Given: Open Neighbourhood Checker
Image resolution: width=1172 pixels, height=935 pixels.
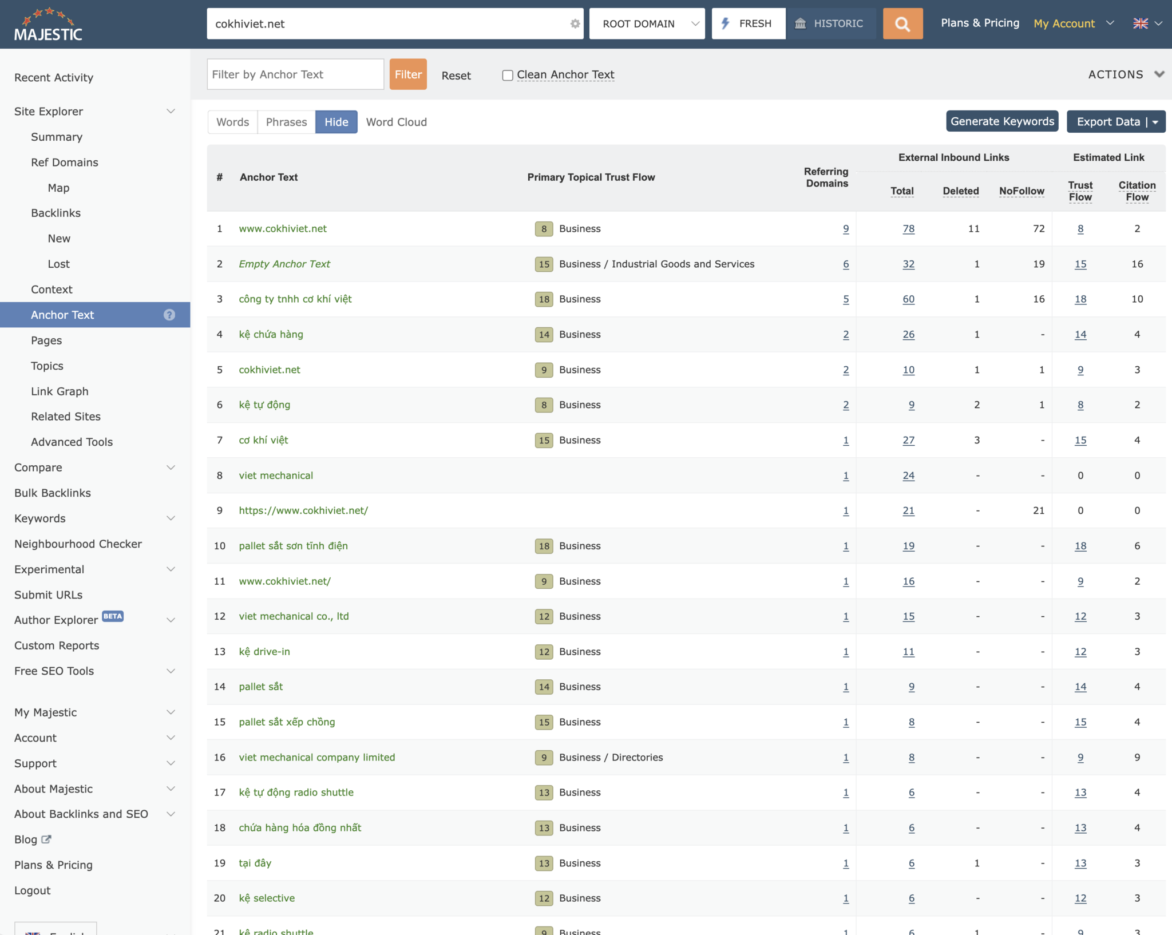Looking at the screenshot, I should 78,544.
